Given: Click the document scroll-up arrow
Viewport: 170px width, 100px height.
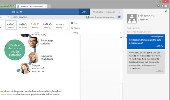Looking at the screenshot, I should pyautogui.click(x=121, y=38).
